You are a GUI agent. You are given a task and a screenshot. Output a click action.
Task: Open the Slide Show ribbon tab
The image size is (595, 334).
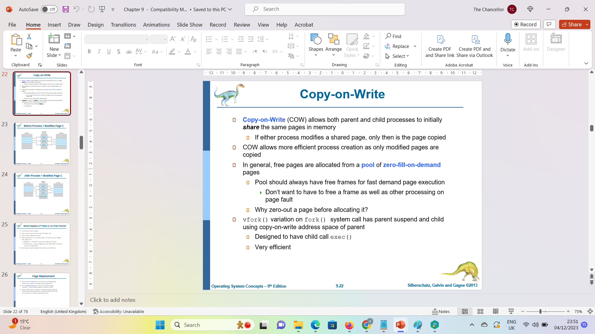point(189,25)
